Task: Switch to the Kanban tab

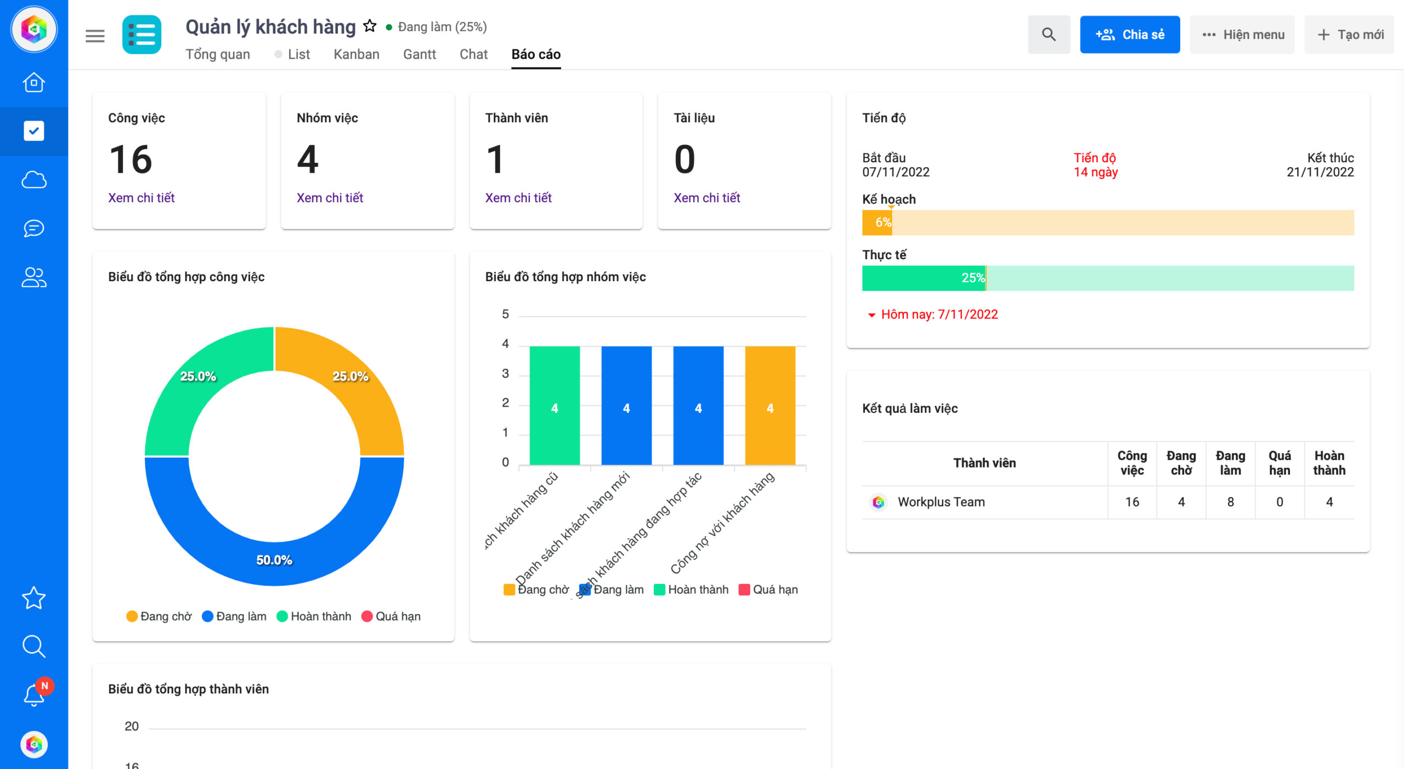Action: pos(356,54)
